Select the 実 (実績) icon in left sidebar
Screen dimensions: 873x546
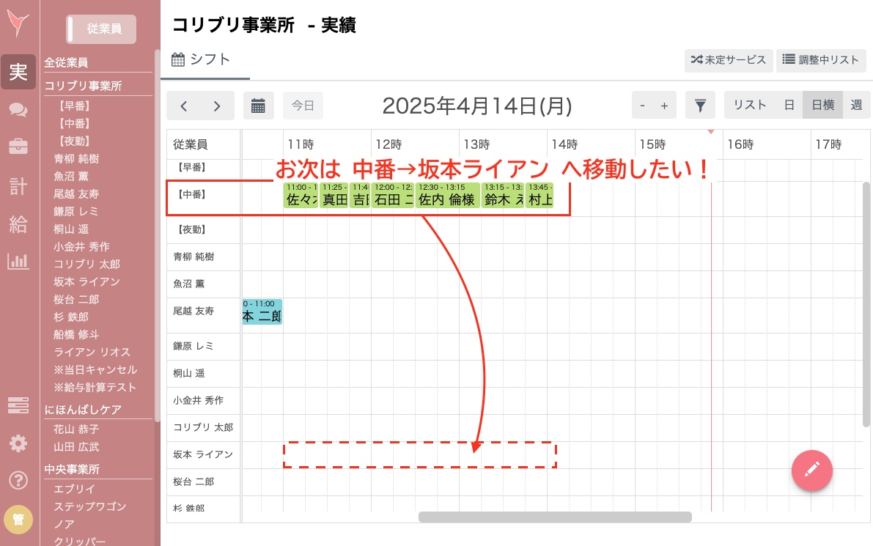(x=18, y=71)
